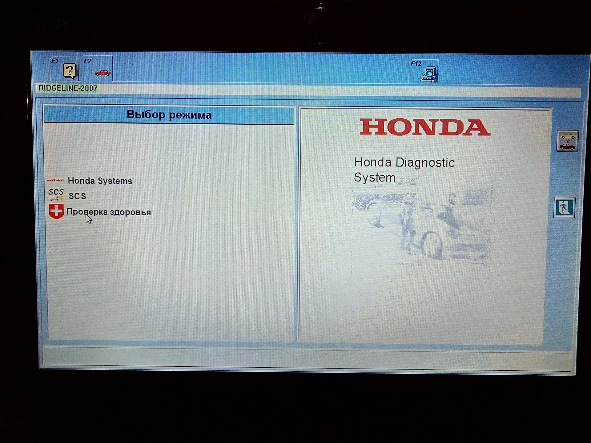Open the F1 help question-mark icon

point(70,71)
